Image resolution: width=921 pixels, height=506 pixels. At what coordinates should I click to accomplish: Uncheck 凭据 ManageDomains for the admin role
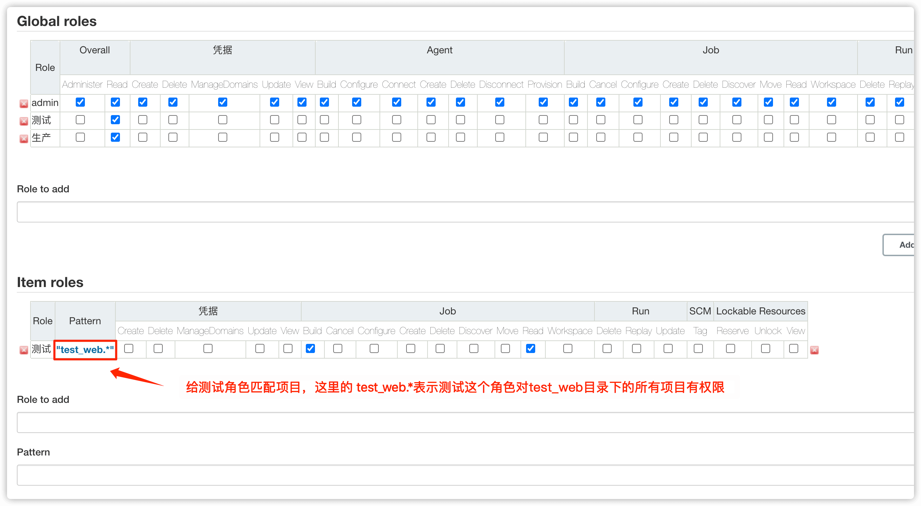[x=223, y=102]
